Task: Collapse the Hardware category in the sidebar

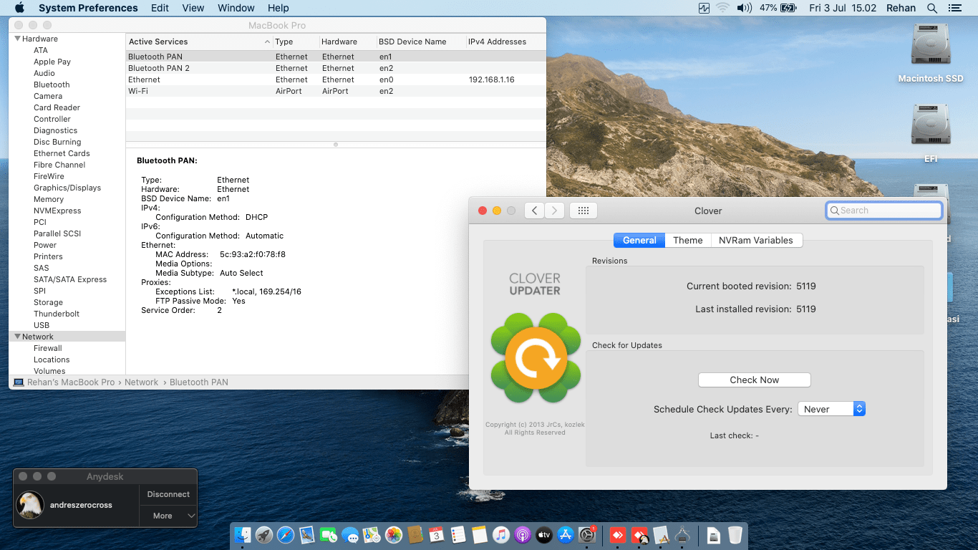Action: (18, 39)
